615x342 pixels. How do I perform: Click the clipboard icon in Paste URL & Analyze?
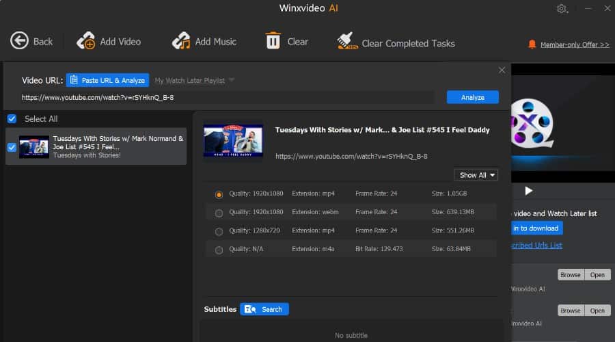[x=74, y=80]
